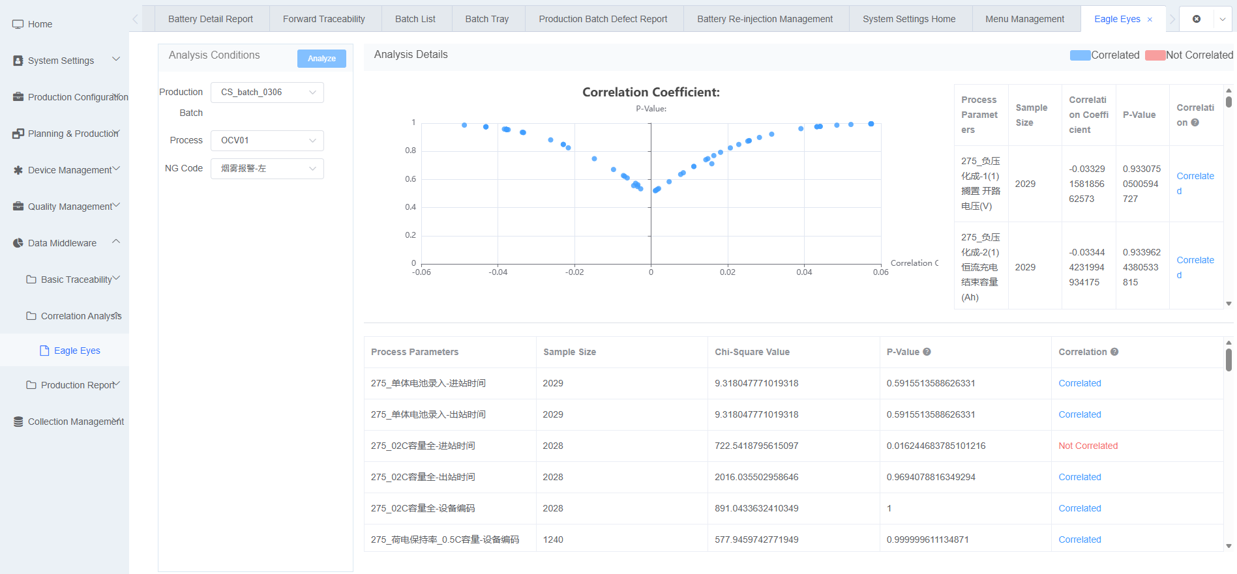
Task: Open the Batch List tab
Action: point(415,19)
